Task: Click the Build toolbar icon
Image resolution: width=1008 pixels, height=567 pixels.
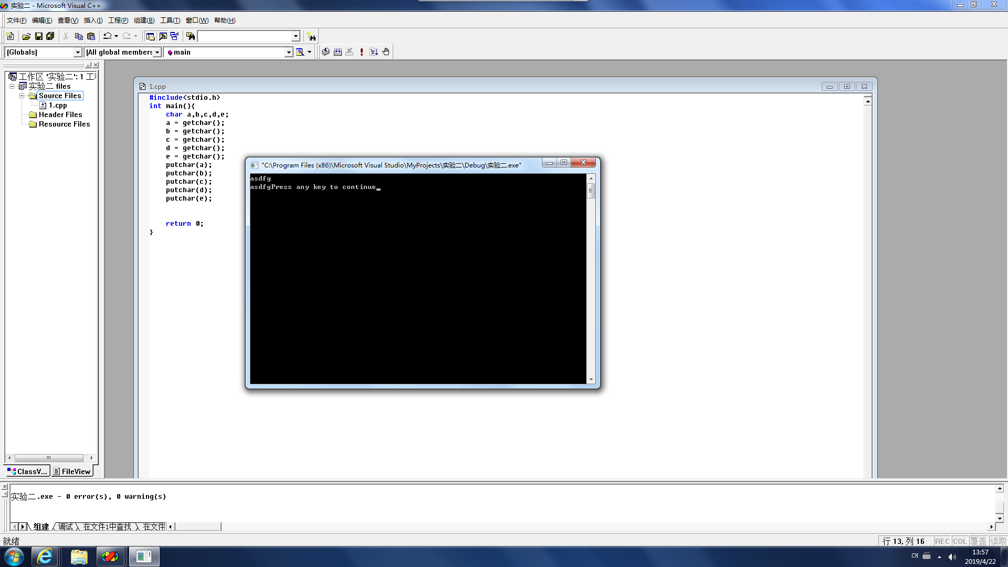Action: [338, 52]
